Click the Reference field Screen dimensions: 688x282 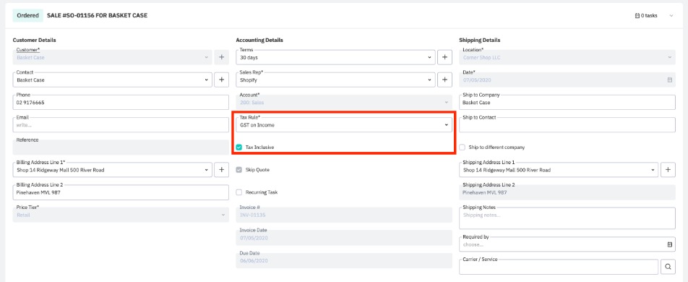tap(121, 148)
